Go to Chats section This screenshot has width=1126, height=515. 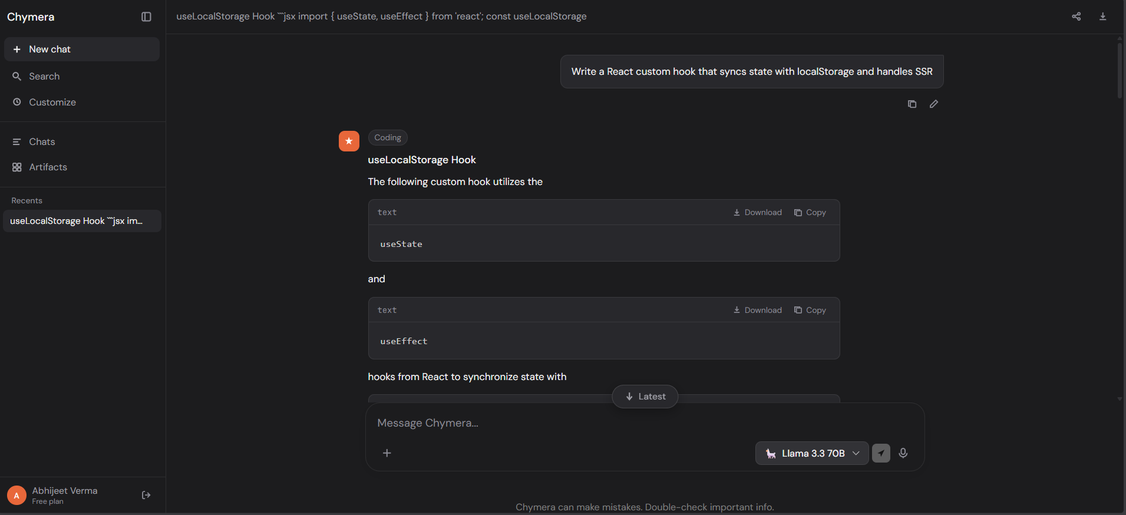point(42,142)
